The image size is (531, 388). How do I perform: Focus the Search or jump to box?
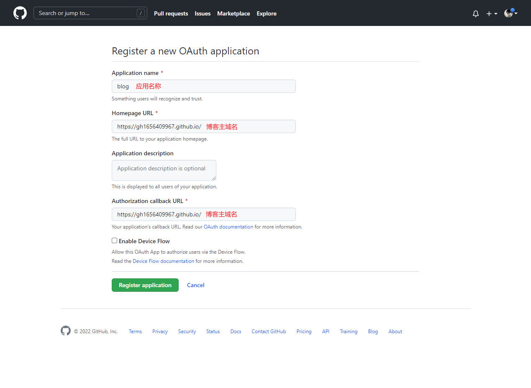tap(86, 13)
